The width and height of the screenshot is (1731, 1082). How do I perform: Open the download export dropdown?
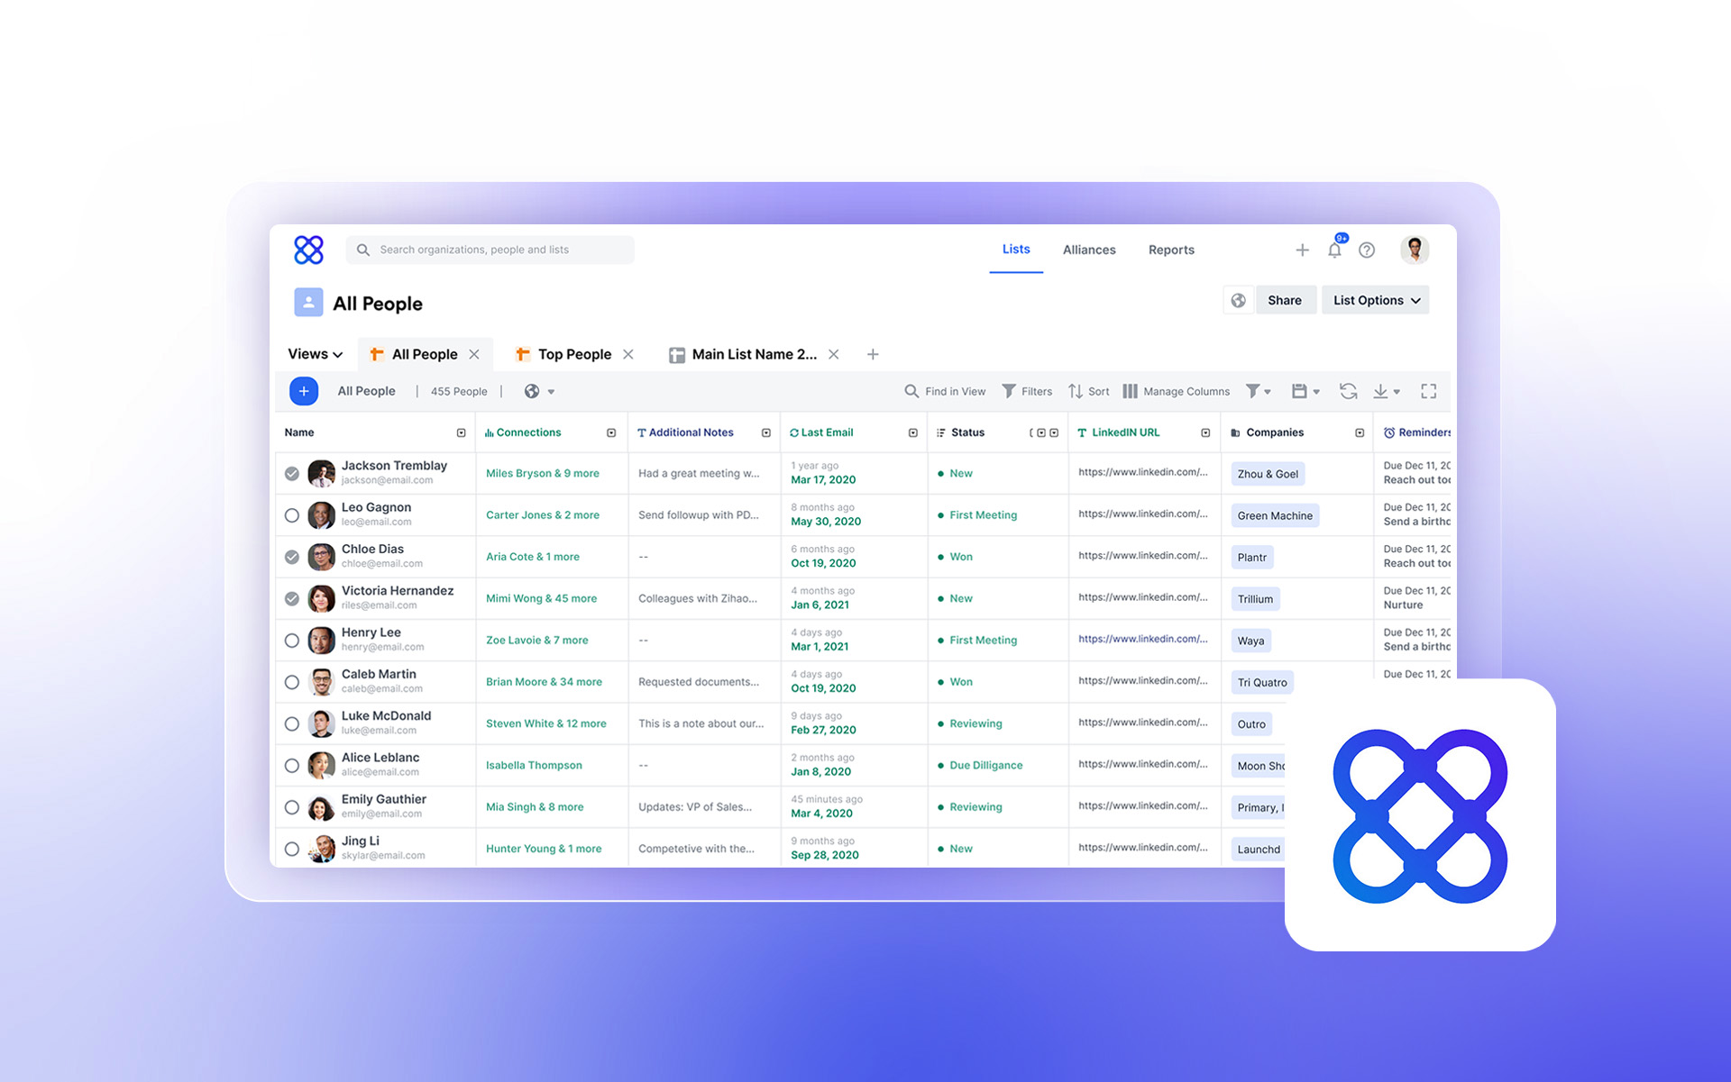(1387, 391)
